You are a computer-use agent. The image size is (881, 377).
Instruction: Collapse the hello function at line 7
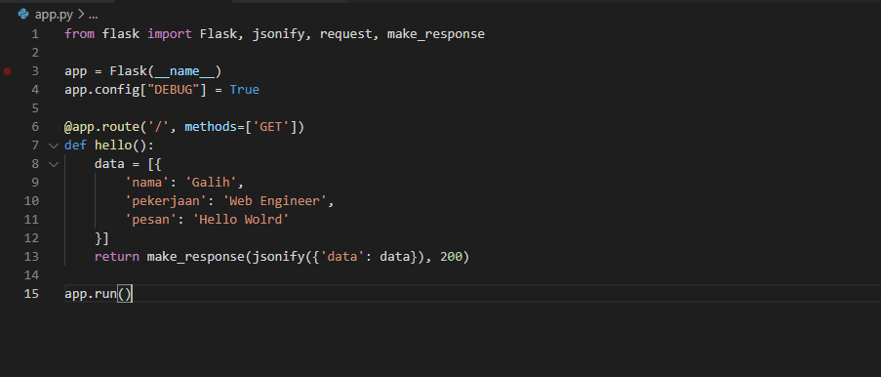click(54, 146)
